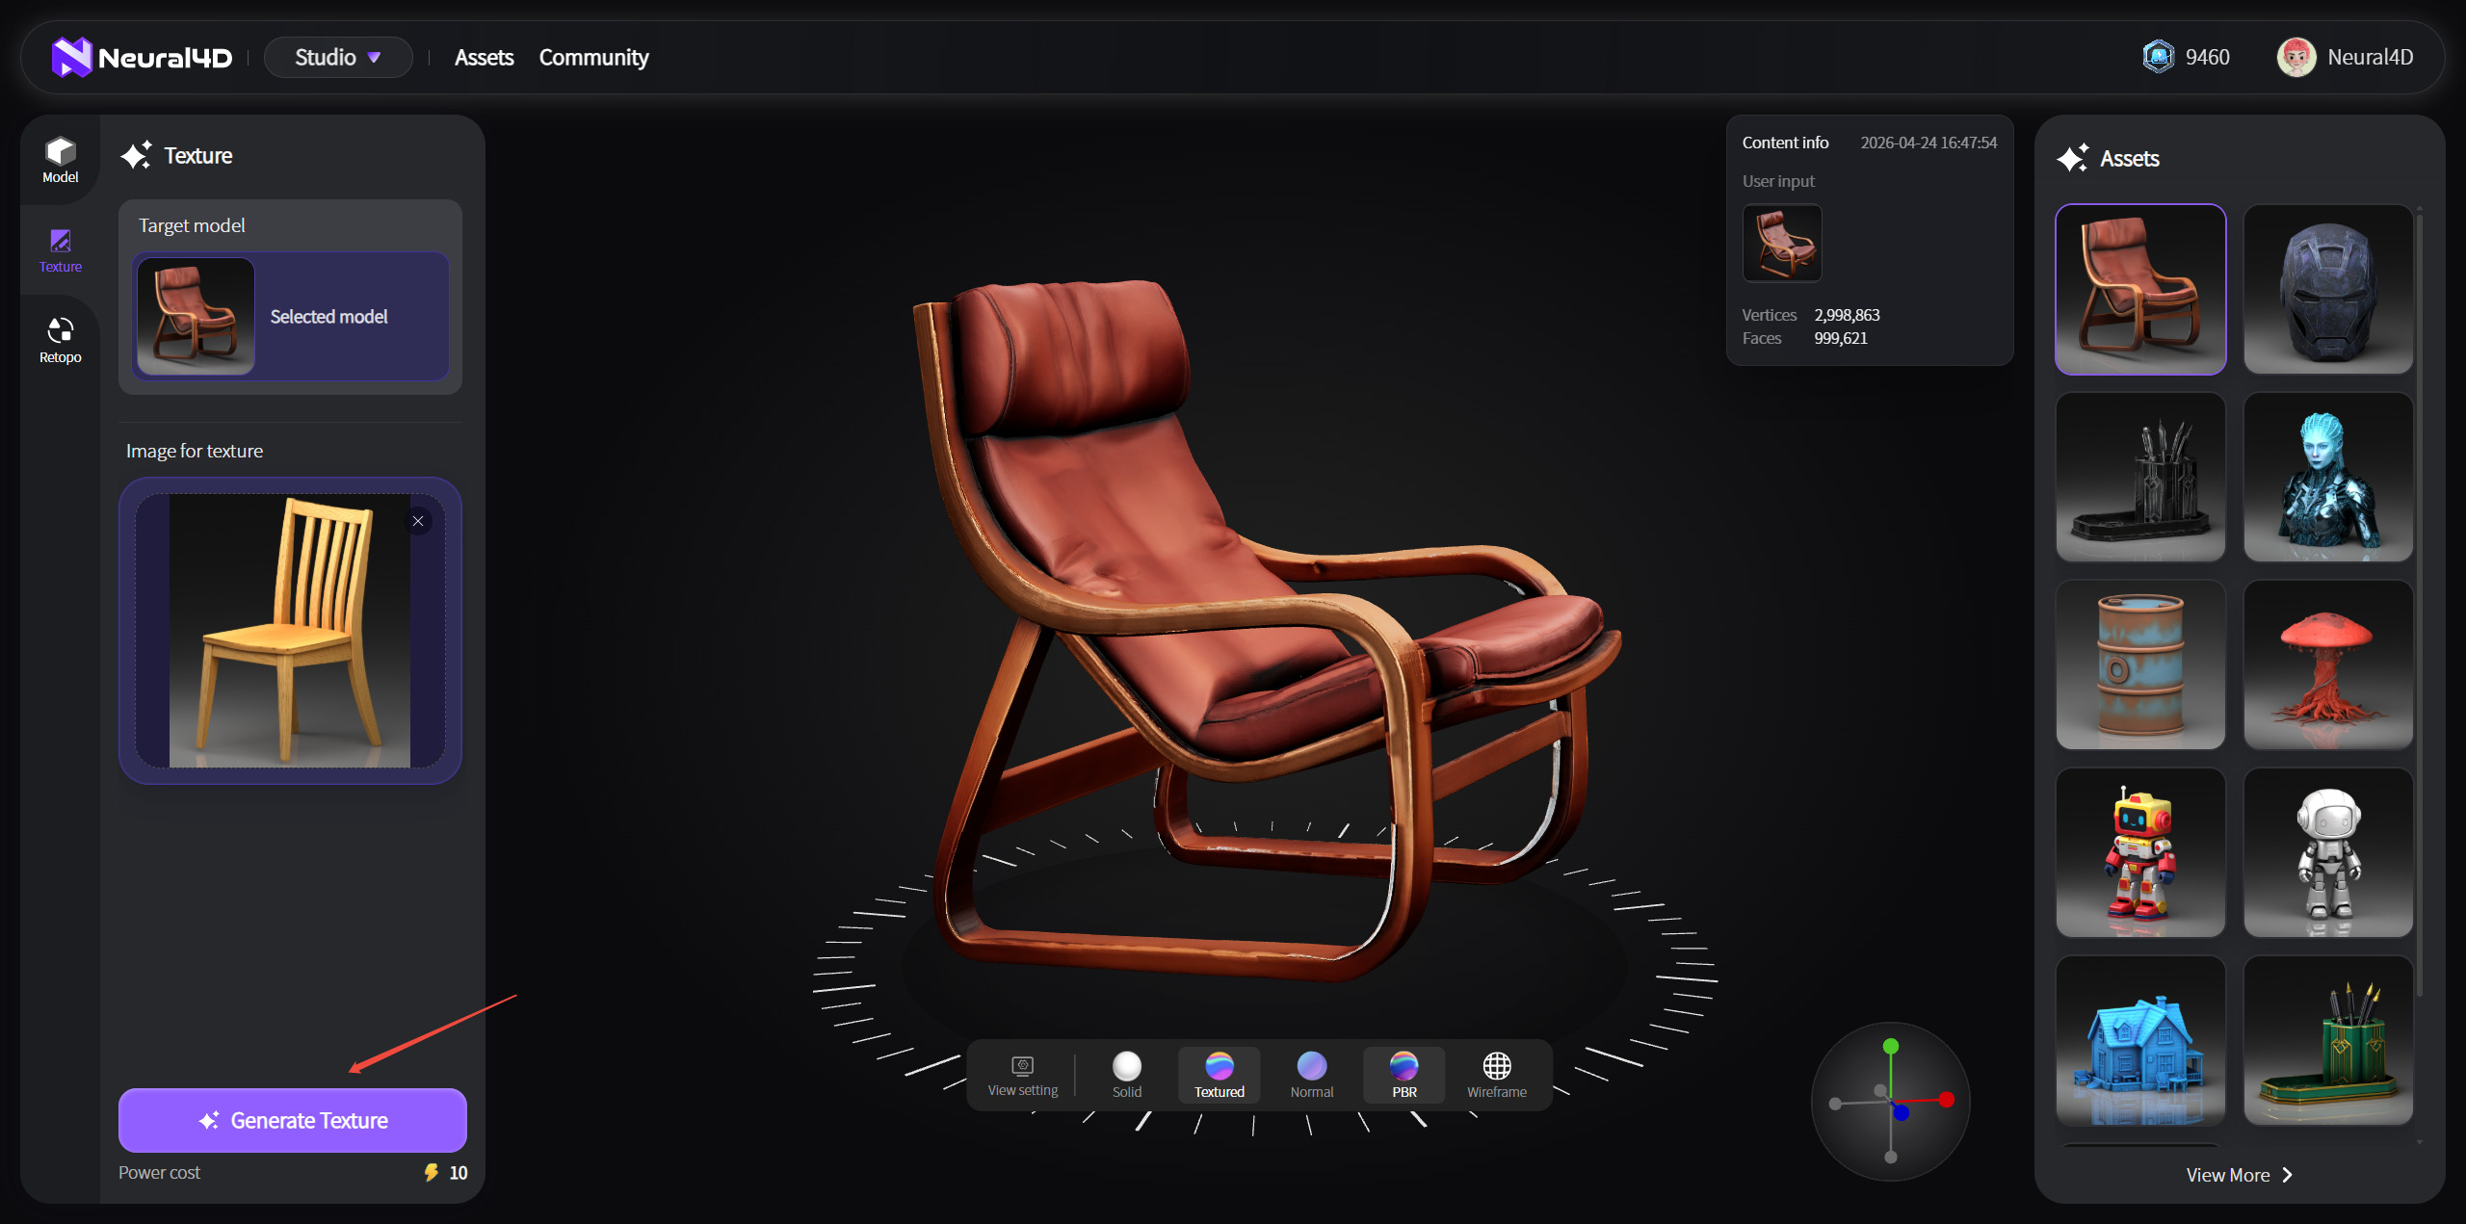Screen dimensions: 2466x1224
Task: Select the rusty barrel asset
Action: (x=2140, y=664)
